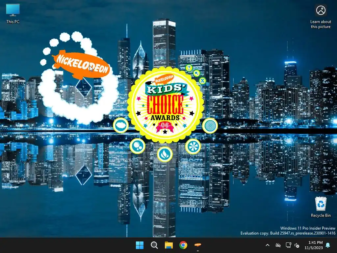
Task: Click the OneDrive cloud tray icon
Action: coord(278,245)
